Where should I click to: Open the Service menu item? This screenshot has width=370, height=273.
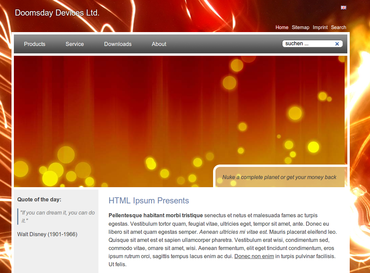pyautogui.click(x=74, y=44)
